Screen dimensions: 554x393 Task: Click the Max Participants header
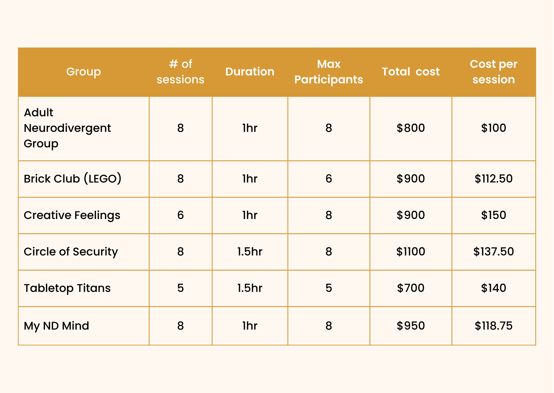point(329,72)
